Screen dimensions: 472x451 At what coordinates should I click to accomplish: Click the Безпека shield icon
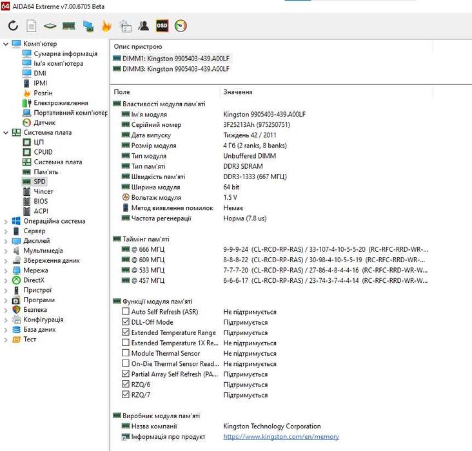pos(16,310)
